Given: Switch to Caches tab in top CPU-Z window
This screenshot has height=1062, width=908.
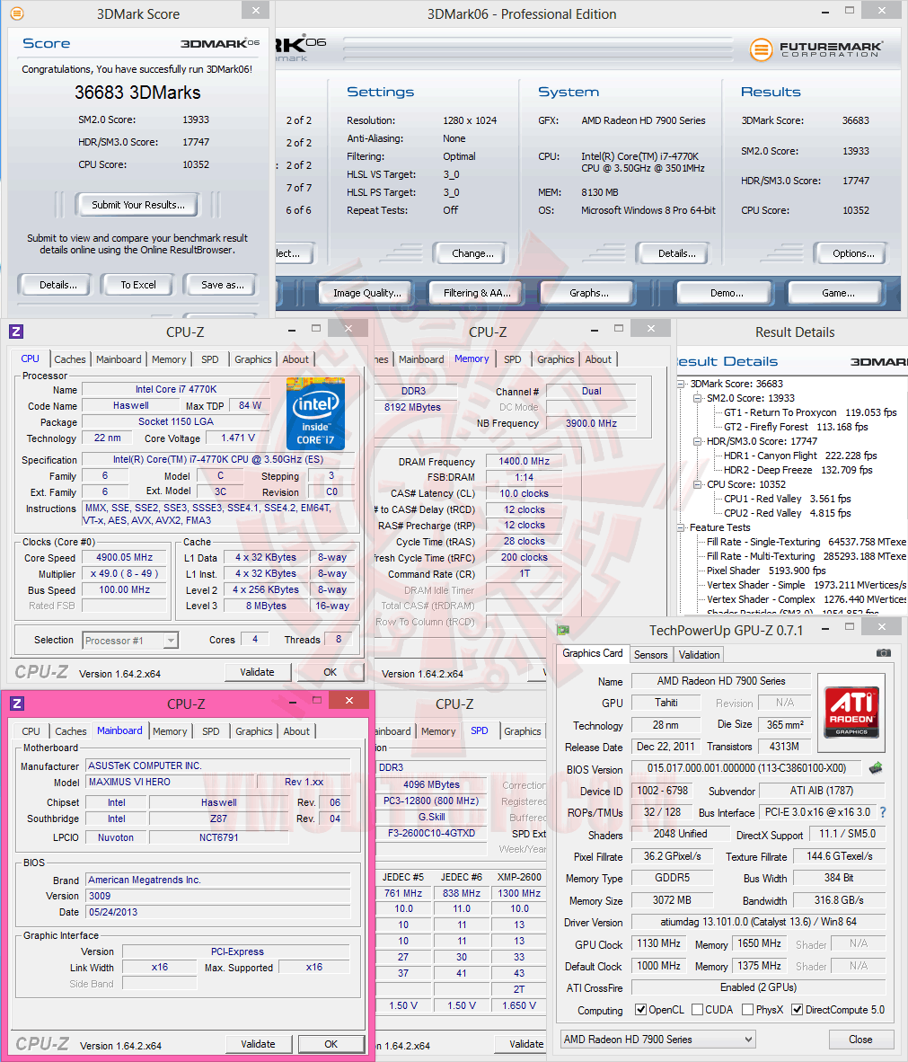Looking at the screenshot, I should [70, 359].
